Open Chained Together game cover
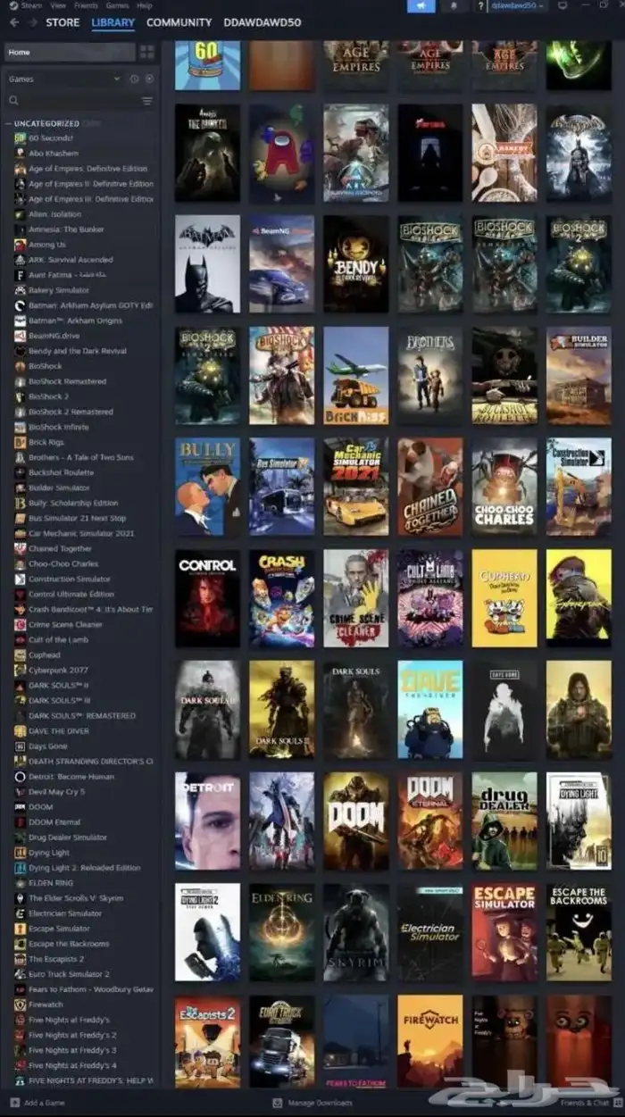Viewport: 625px width, 1117px height. (x=430, y=487)
